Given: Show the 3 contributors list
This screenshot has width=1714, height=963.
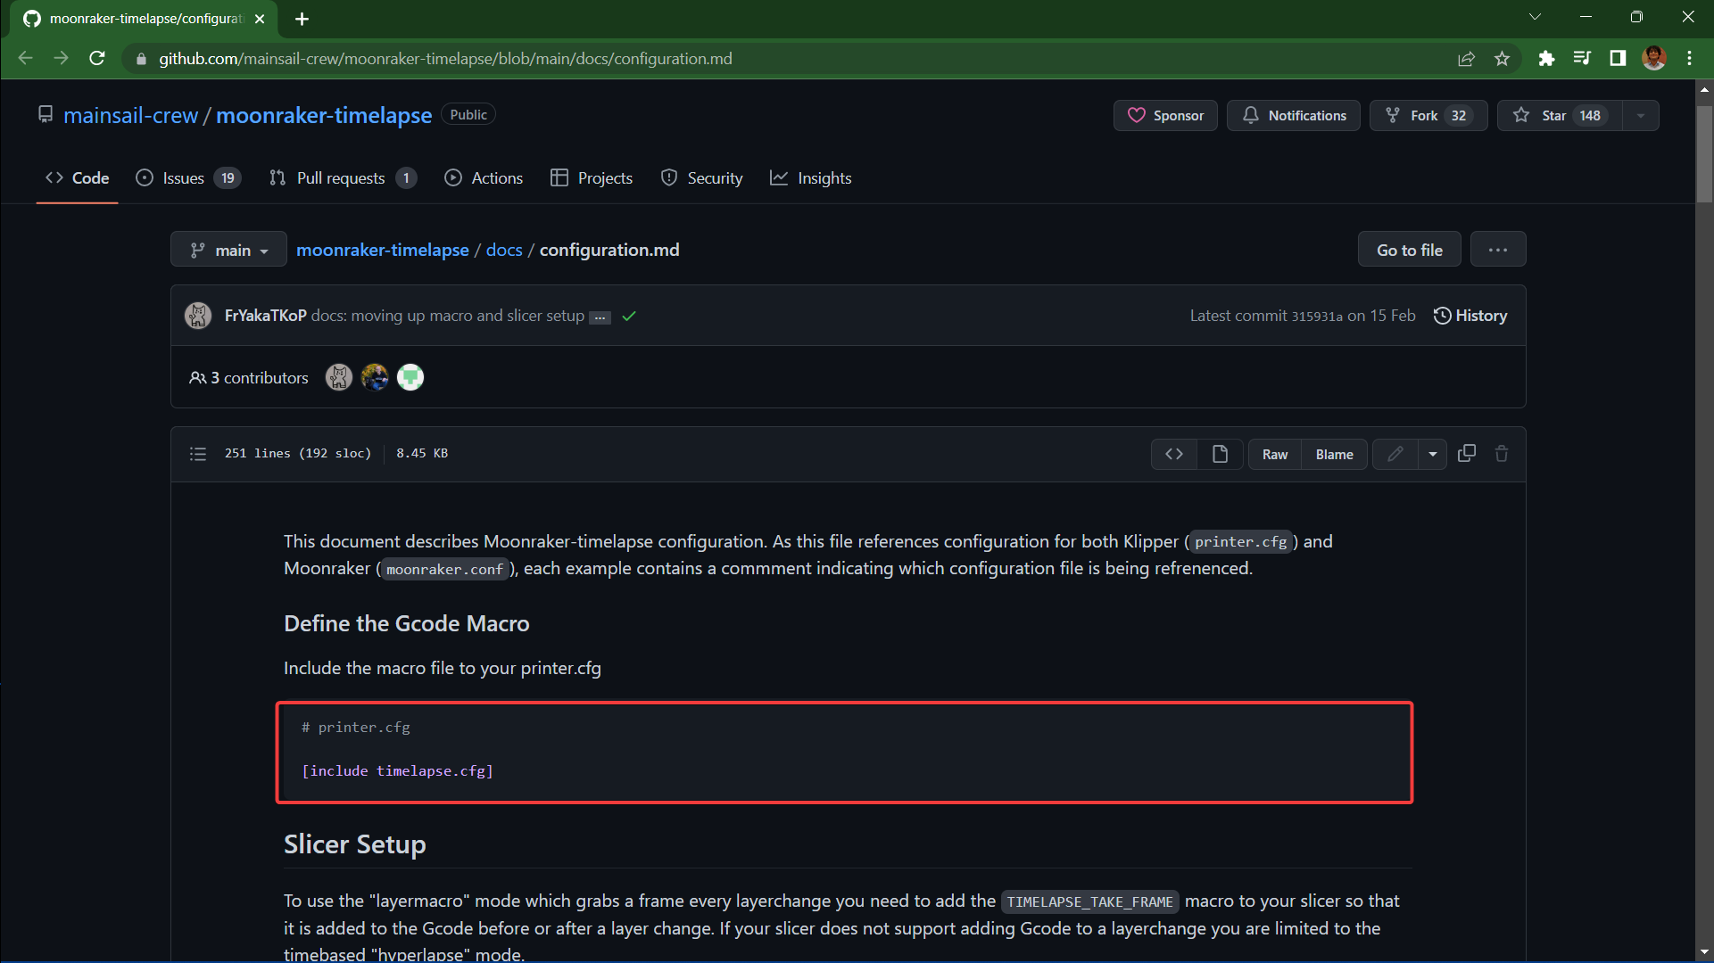Looking at the screenshot, I should (249, 378).
